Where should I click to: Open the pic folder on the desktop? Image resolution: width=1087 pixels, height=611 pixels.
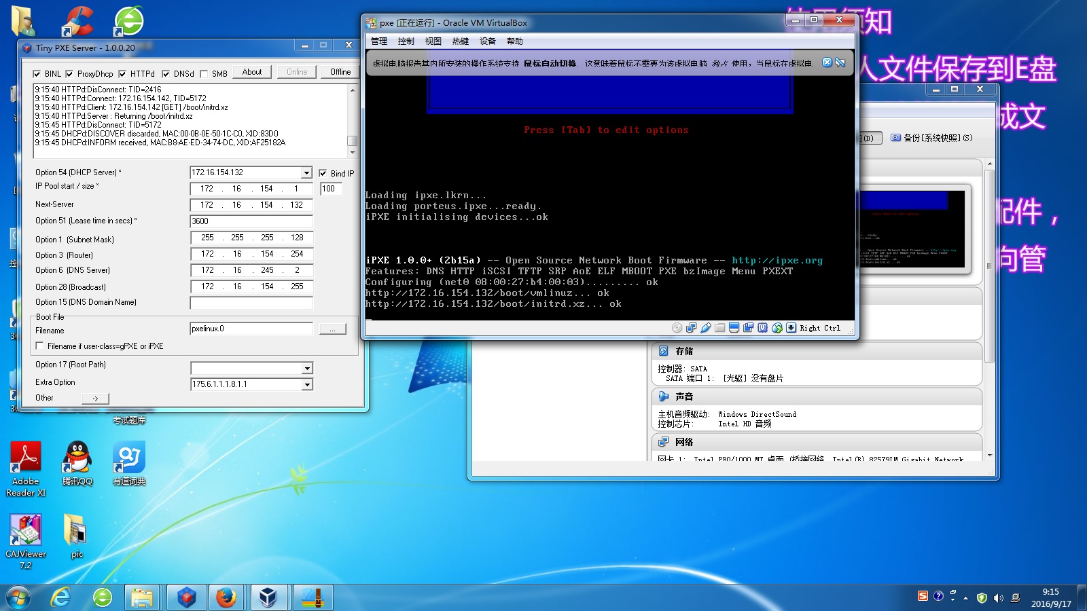[77, 536]
